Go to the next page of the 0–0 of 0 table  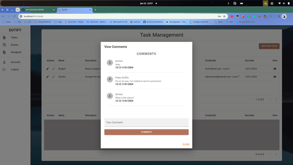pos(276,154)
